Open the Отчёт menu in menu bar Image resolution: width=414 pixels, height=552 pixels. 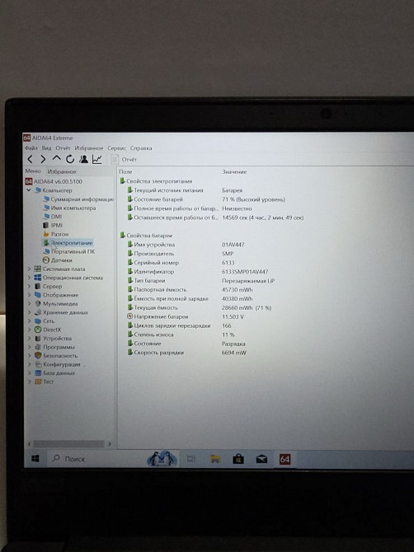tap(63, 147)
